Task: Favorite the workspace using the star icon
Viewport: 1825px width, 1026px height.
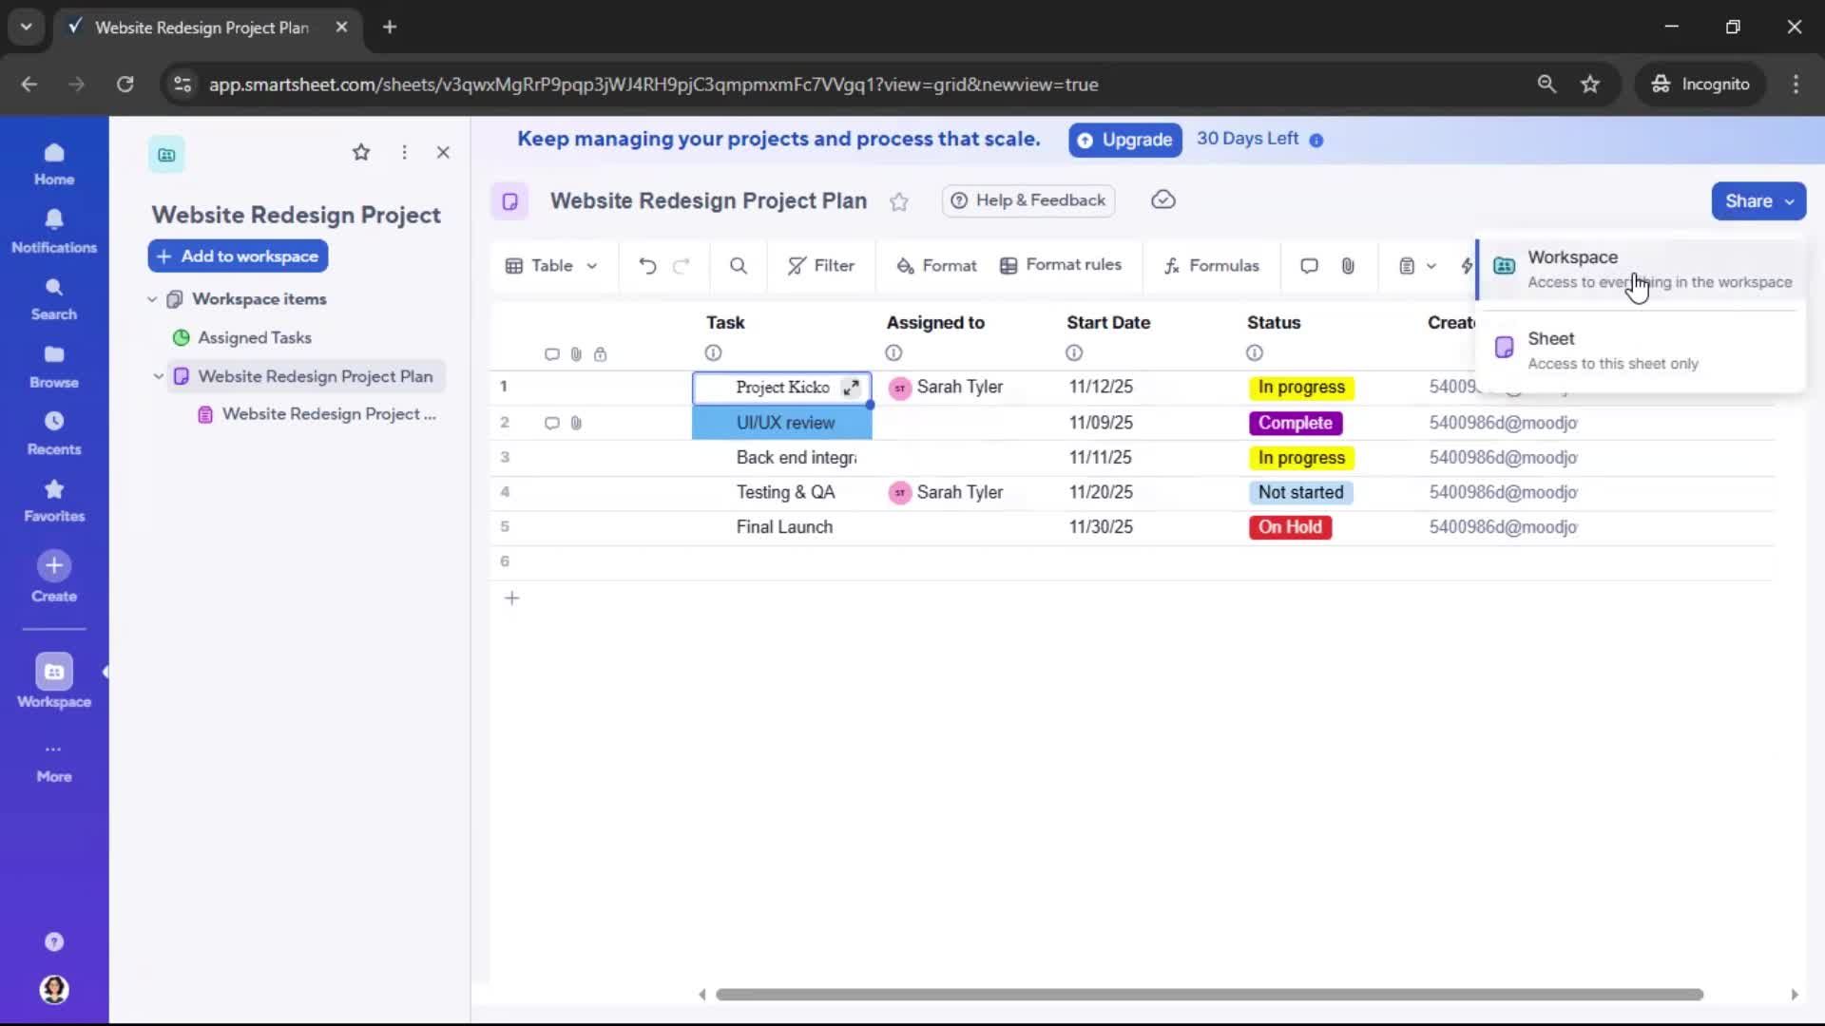Action: tap(361, 152)
